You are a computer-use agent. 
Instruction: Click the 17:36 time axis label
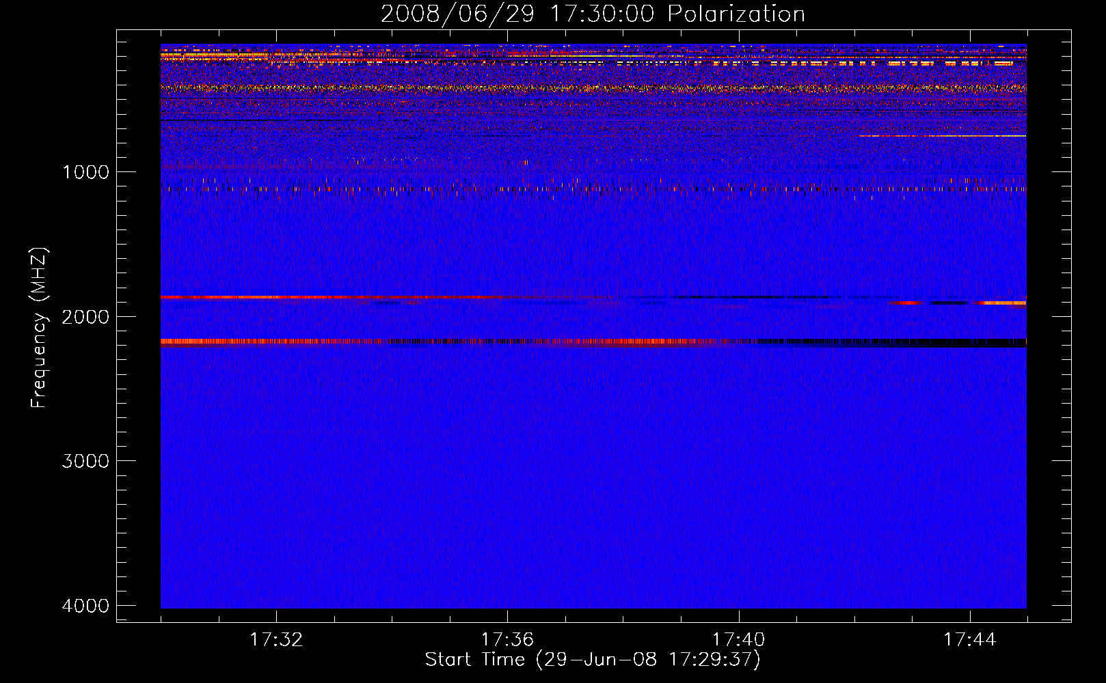[x=507, y=640]
